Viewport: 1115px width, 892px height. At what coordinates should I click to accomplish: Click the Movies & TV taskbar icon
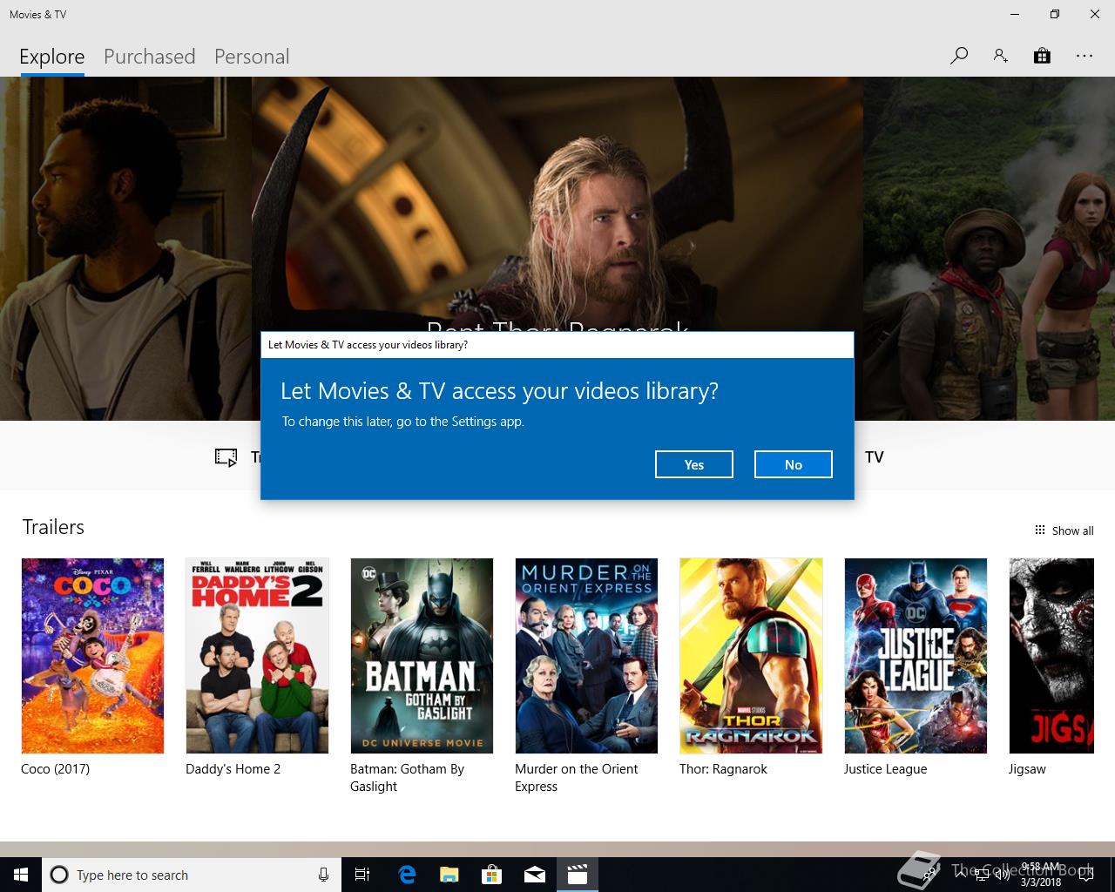(x=578, y=875)
